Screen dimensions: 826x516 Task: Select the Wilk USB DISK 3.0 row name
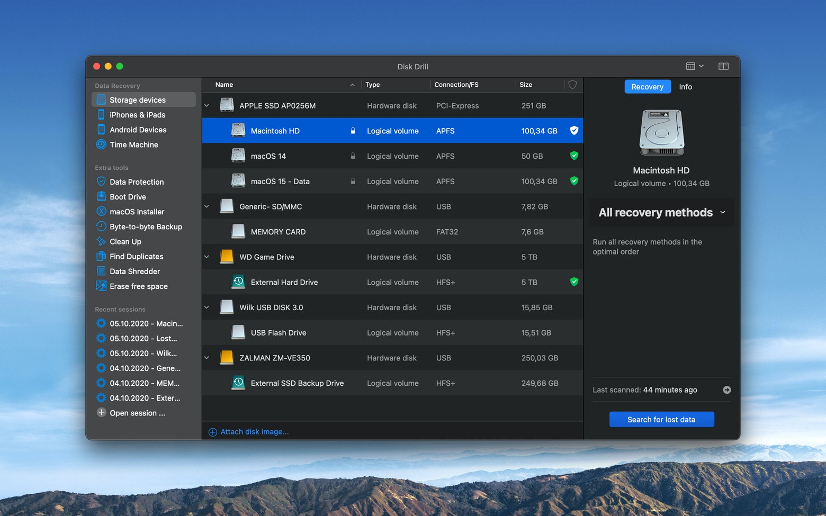point(271,307)
